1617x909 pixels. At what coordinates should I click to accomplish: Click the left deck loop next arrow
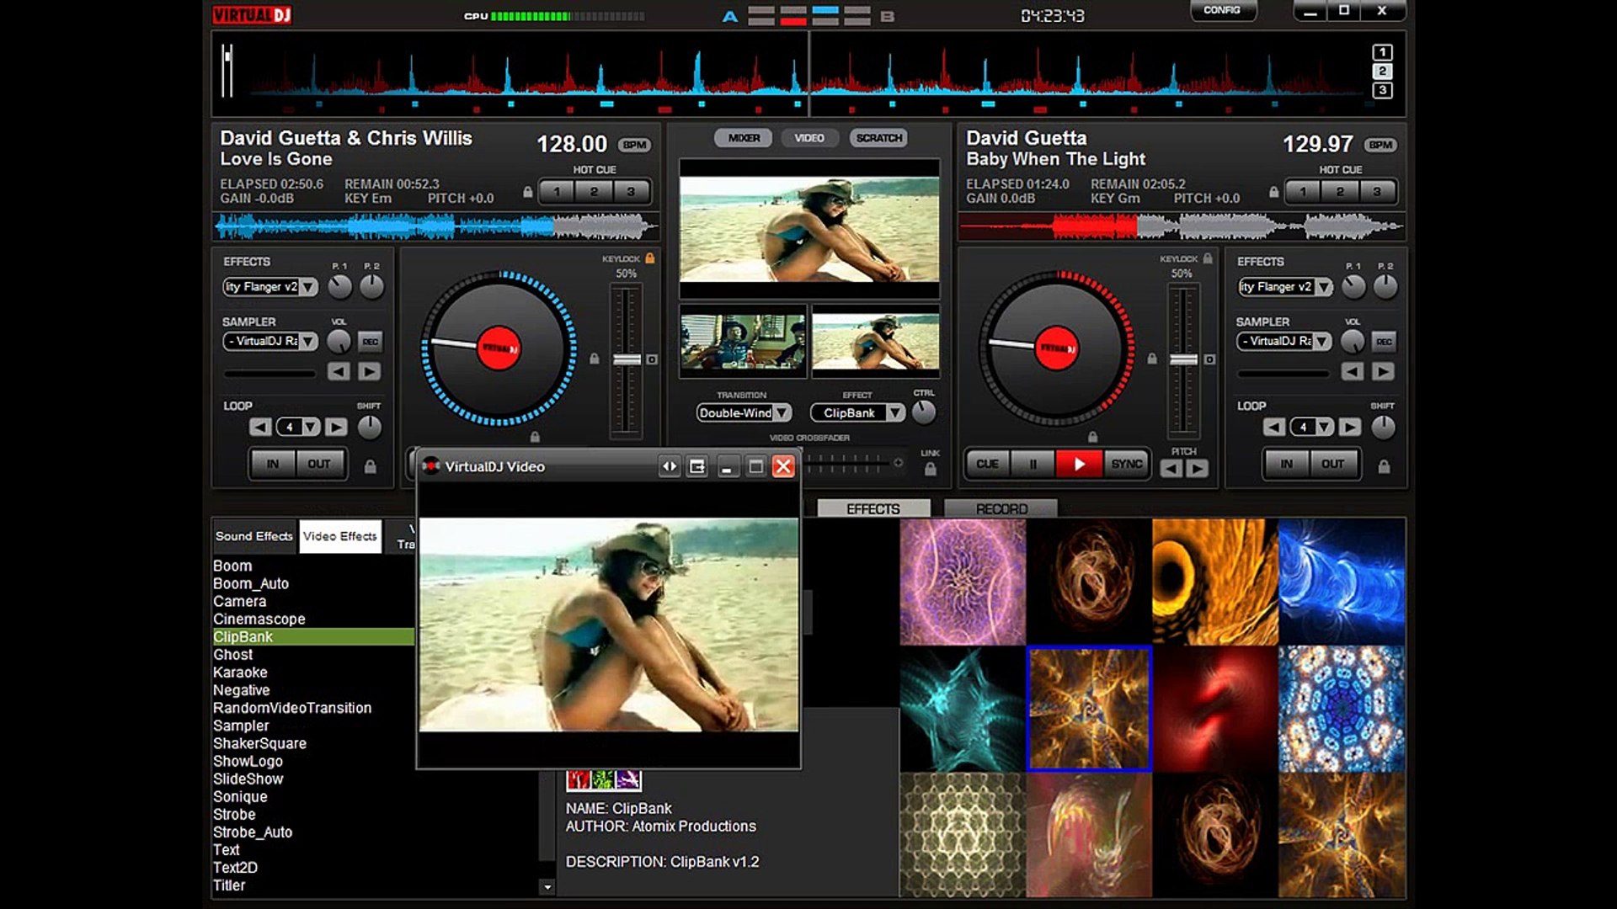pos(336,427)
